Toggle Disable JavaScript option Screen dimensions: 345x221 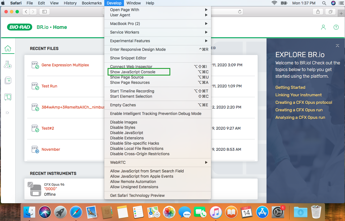click(158, 133)
